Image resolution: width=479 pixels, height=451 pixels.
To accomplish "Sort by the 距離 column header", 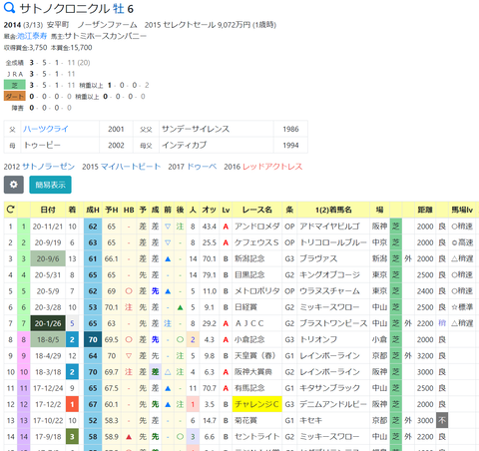I will pyautogui.click(x=425, y=210).
